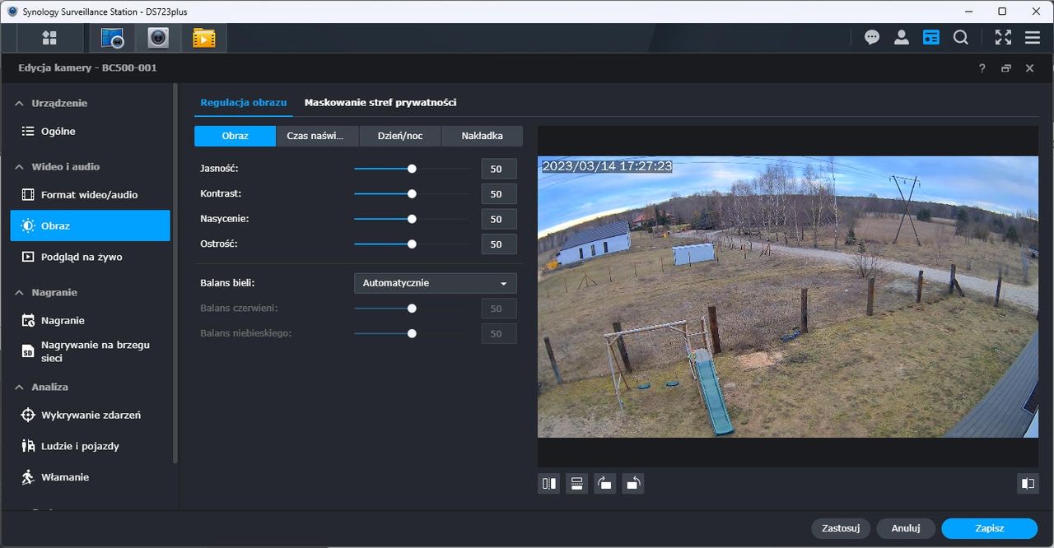
Task: Open the Balans bieli dropdown
Action: pyautogui.click(x=436, y=283)
